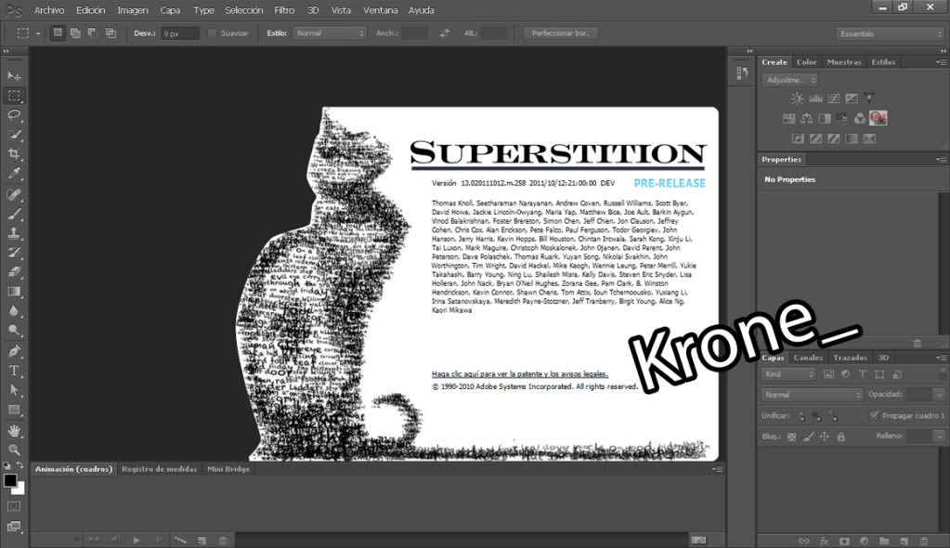Toggle the Propagar cuadro 1 checkbox

pyautogui.click(x=874, y=415)
